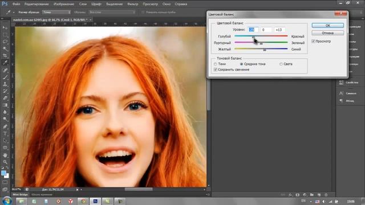
Task: Open the Справка menu
Action: [181, 4]
